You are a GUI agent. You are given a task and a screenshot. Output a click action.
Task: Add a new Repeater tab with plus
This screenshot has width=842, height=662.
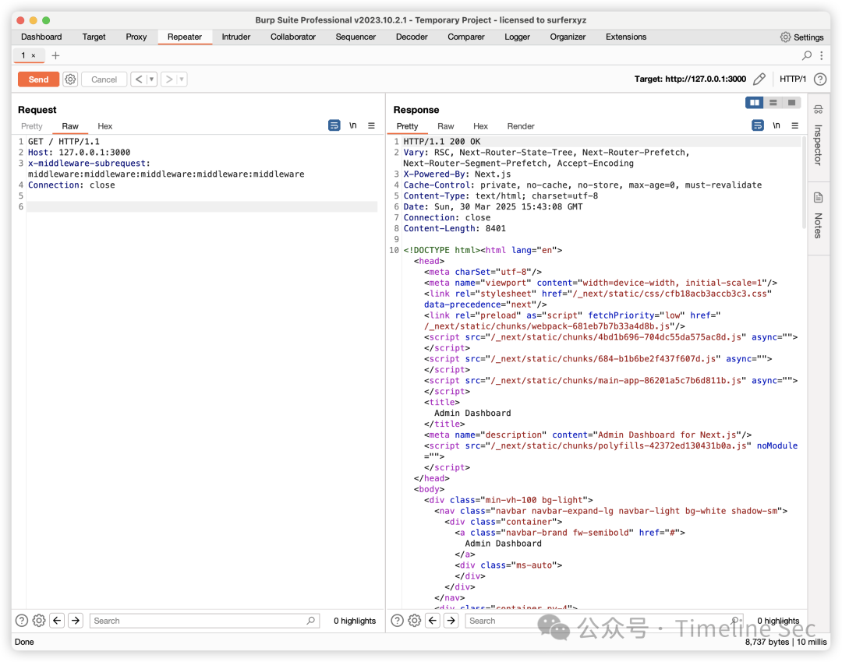(55, 55)
